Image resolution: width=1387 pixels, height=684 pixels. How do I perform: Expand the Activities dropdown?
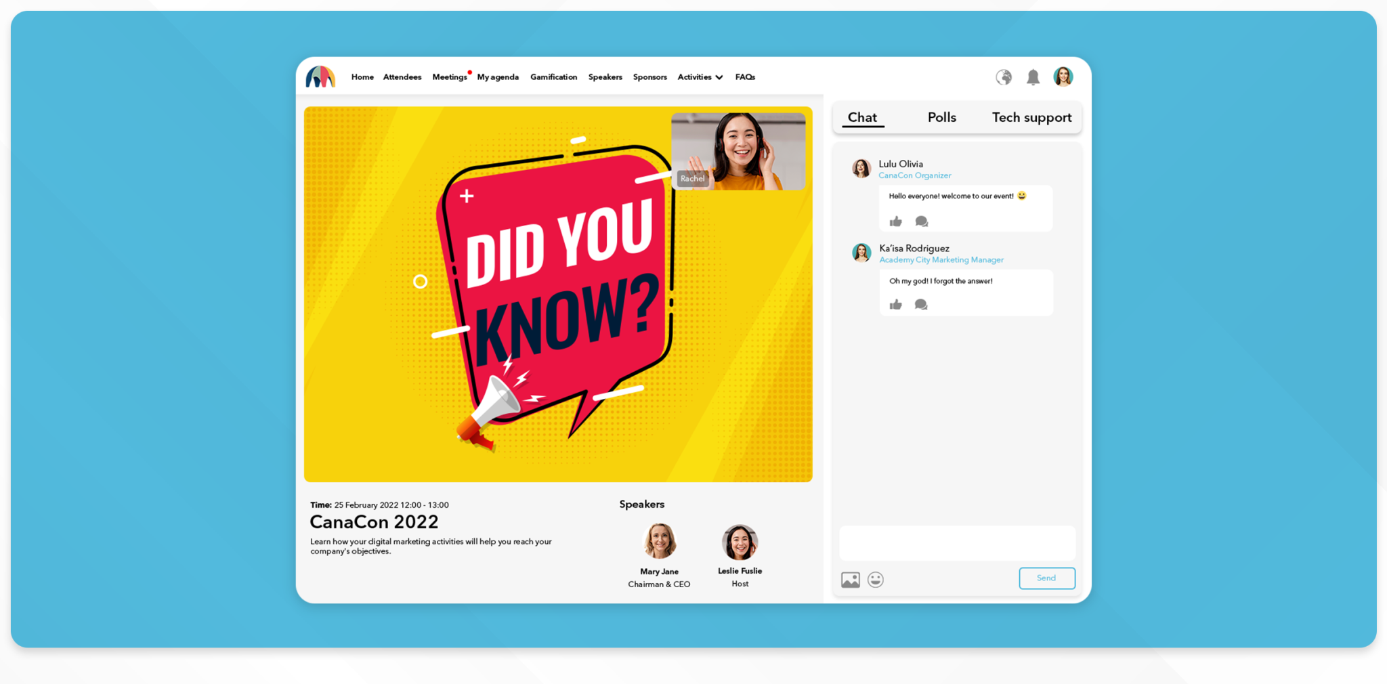pos(700,77)
